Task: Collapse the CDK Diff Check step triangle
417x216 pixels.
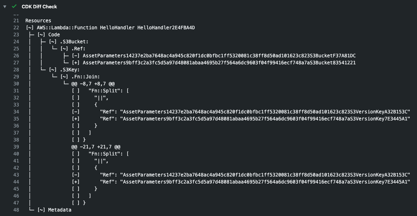Action: point(5,6)
